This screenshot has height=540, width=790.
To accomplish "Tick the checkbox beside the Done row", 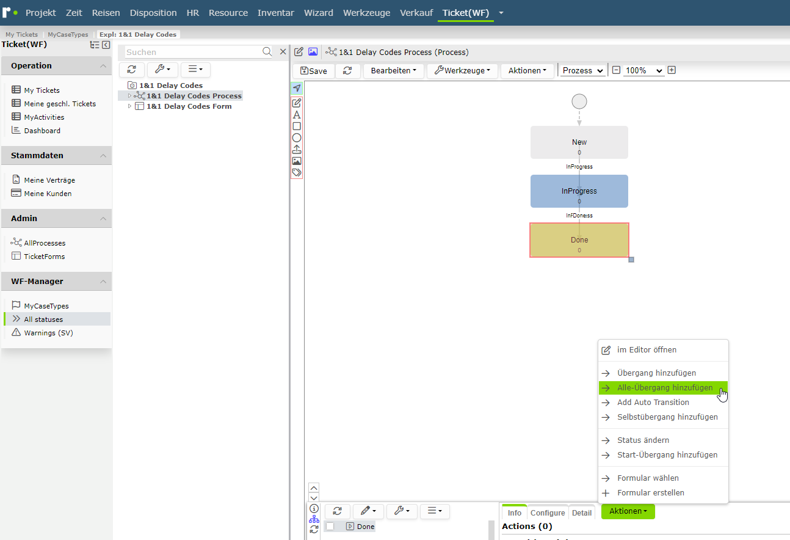I will 330,526.
